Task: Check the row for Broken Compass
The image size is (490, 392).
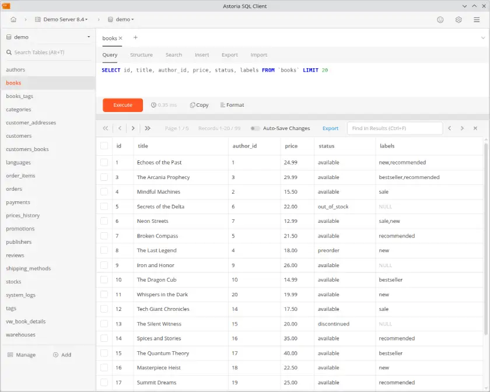Action: click(x=104, y=236)
